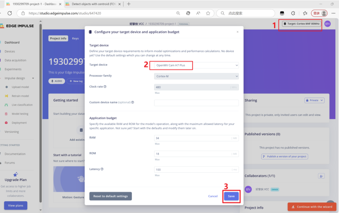Publish a version of your project
Screen dimensions: 339x213
[x=285, y=156]
